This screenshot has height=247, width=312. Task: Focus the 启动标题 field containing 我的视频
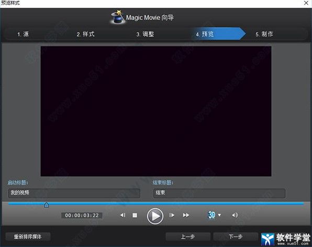click(x=74, y=193)
